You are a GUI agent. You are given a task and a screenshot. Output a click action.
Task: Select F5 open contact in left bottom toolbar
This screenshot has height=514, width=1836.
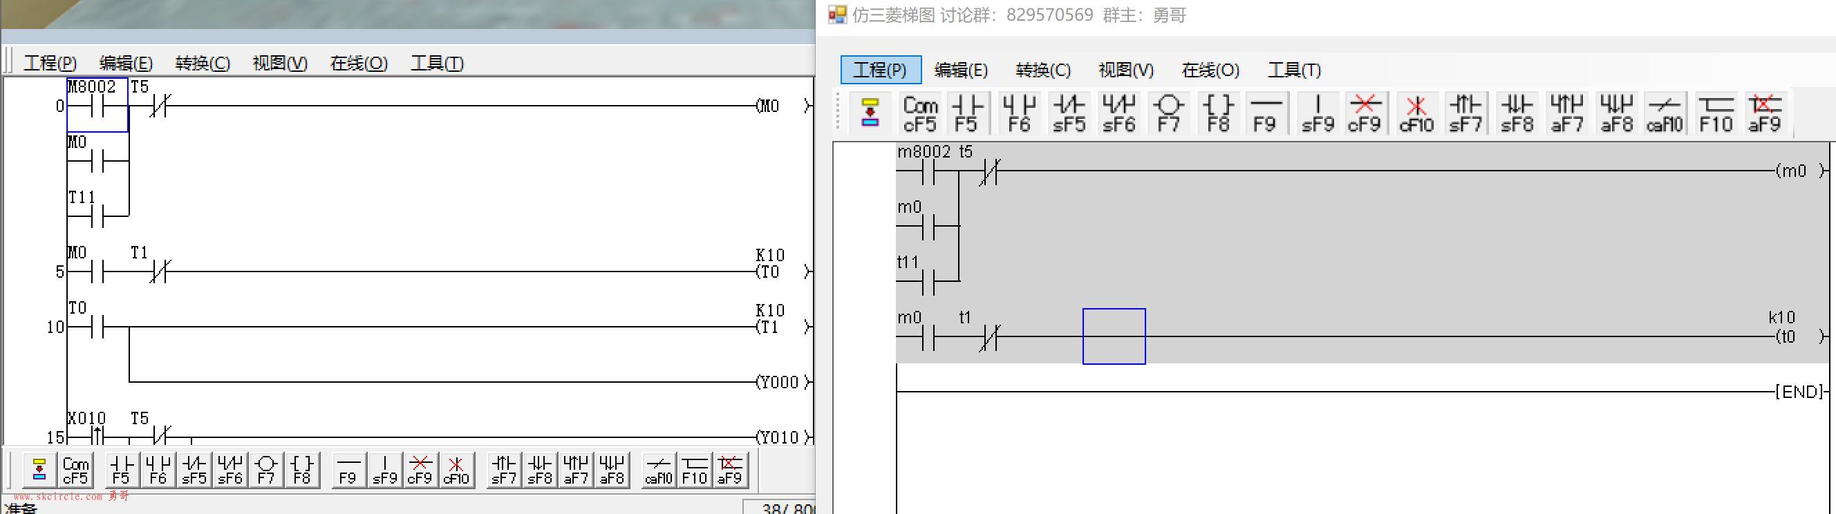click(x=121, y=470)
